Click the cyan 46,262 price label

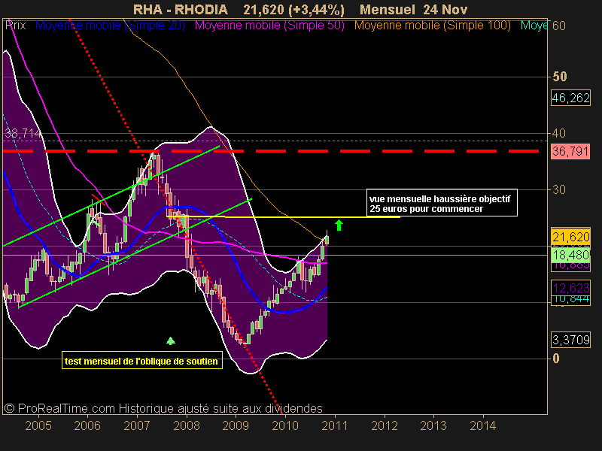[570, 98]
